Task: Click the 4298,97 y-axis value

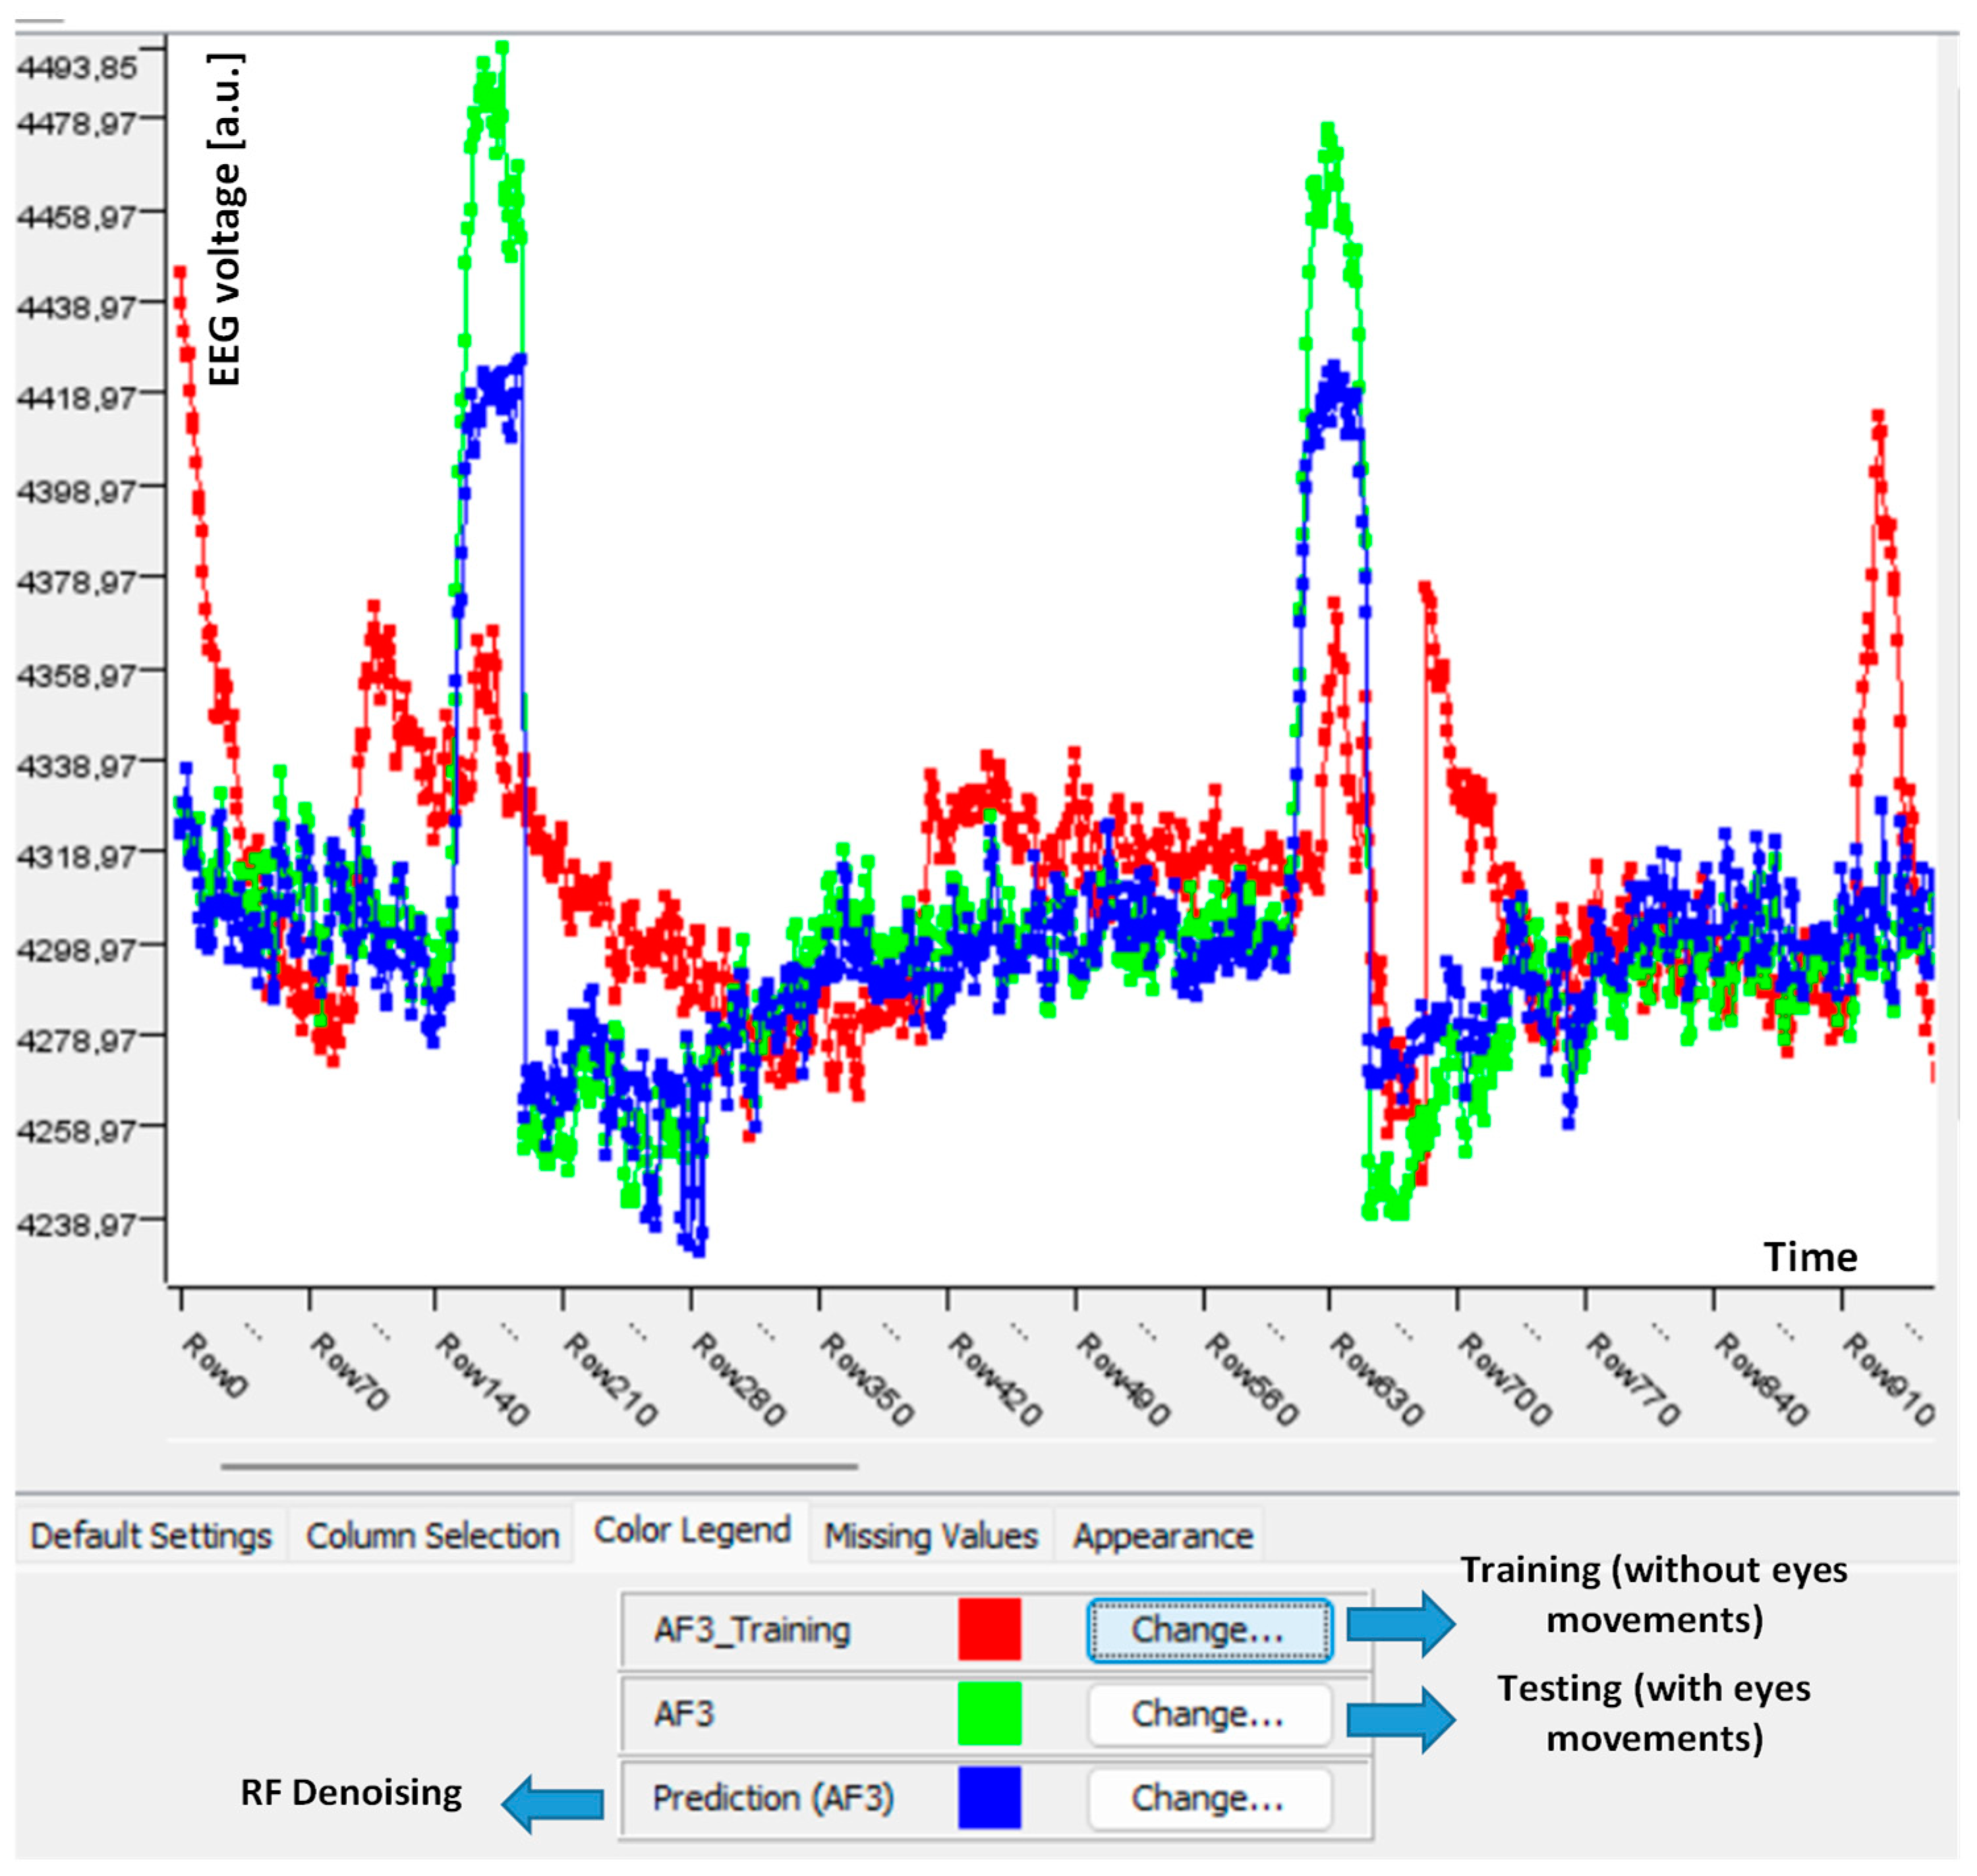Action: 77,949
